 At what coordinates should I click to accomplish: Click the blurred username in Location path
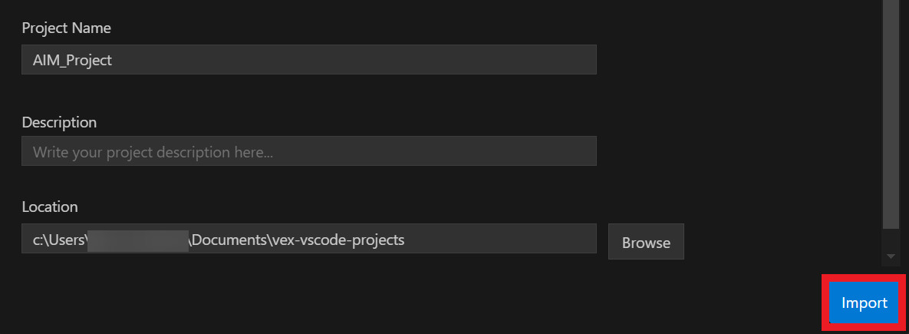(x=138, y=240)
